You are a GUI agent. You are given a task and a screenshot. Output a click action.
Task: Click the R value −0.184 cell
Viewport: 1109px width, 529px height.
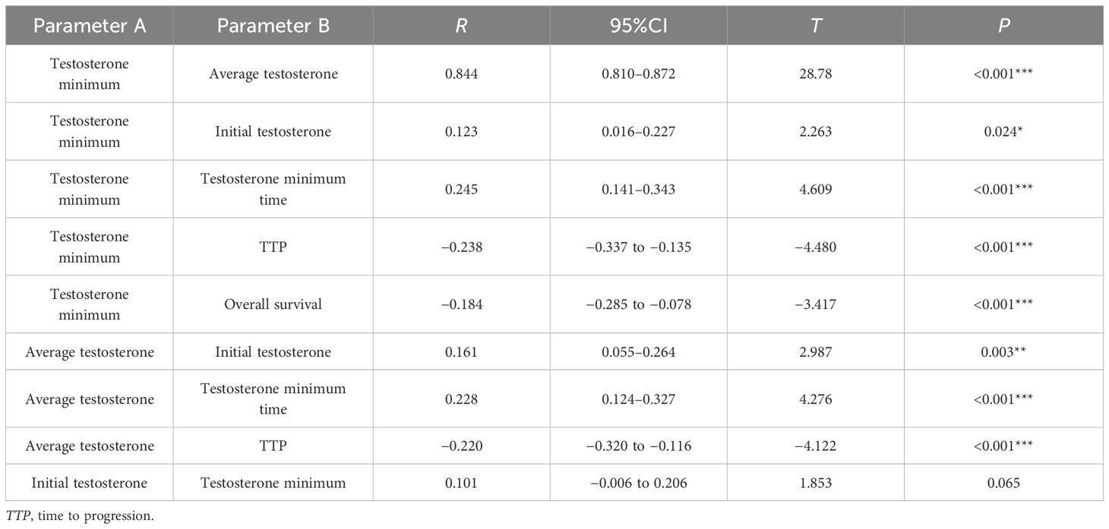pos(462,304)
